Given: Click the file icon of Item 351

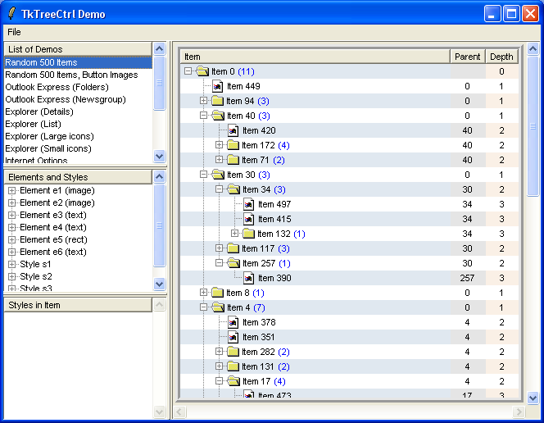Looking at the screenshot, I should 233,337.
